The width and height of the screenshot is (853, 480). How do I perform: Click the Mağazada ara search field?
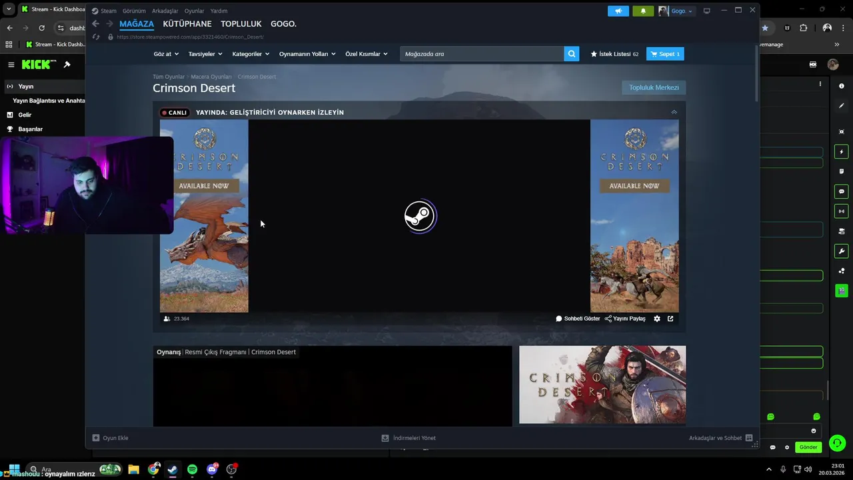pos(482,54)
